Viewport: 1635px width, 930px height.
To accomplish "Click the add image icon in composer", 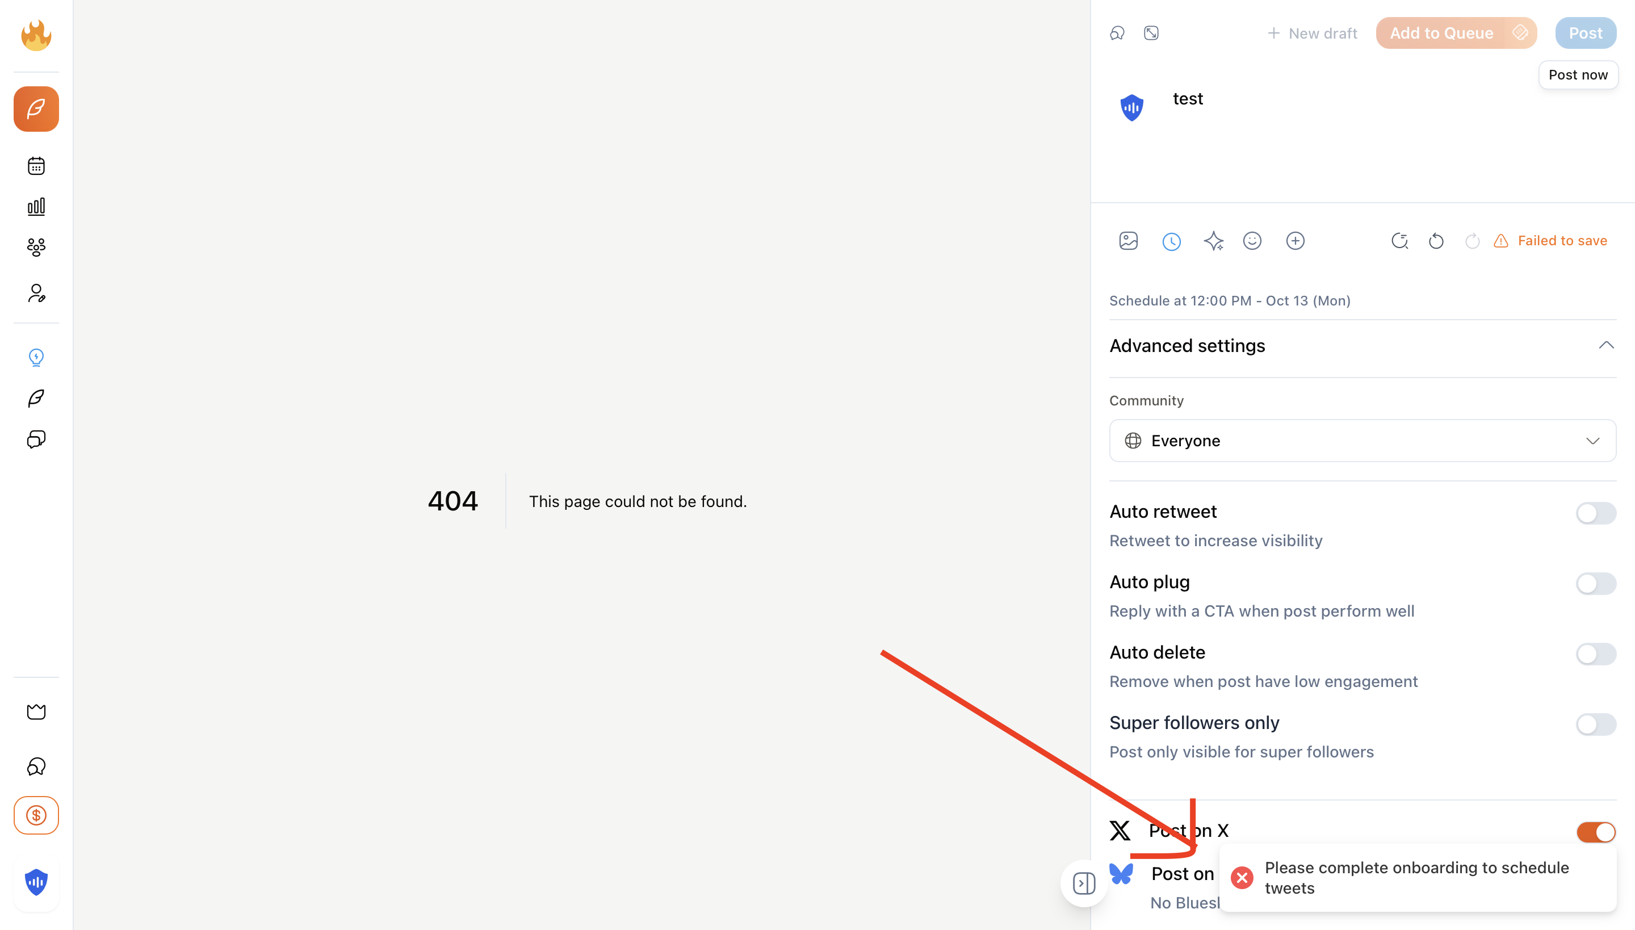I will 1128,241.
